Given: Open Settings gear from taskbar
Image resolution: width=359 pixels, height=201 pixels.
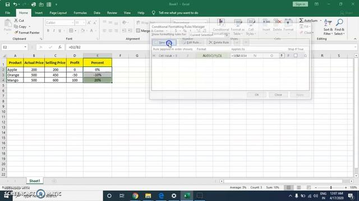Looking at the screenshot, I should coord(174,195).
